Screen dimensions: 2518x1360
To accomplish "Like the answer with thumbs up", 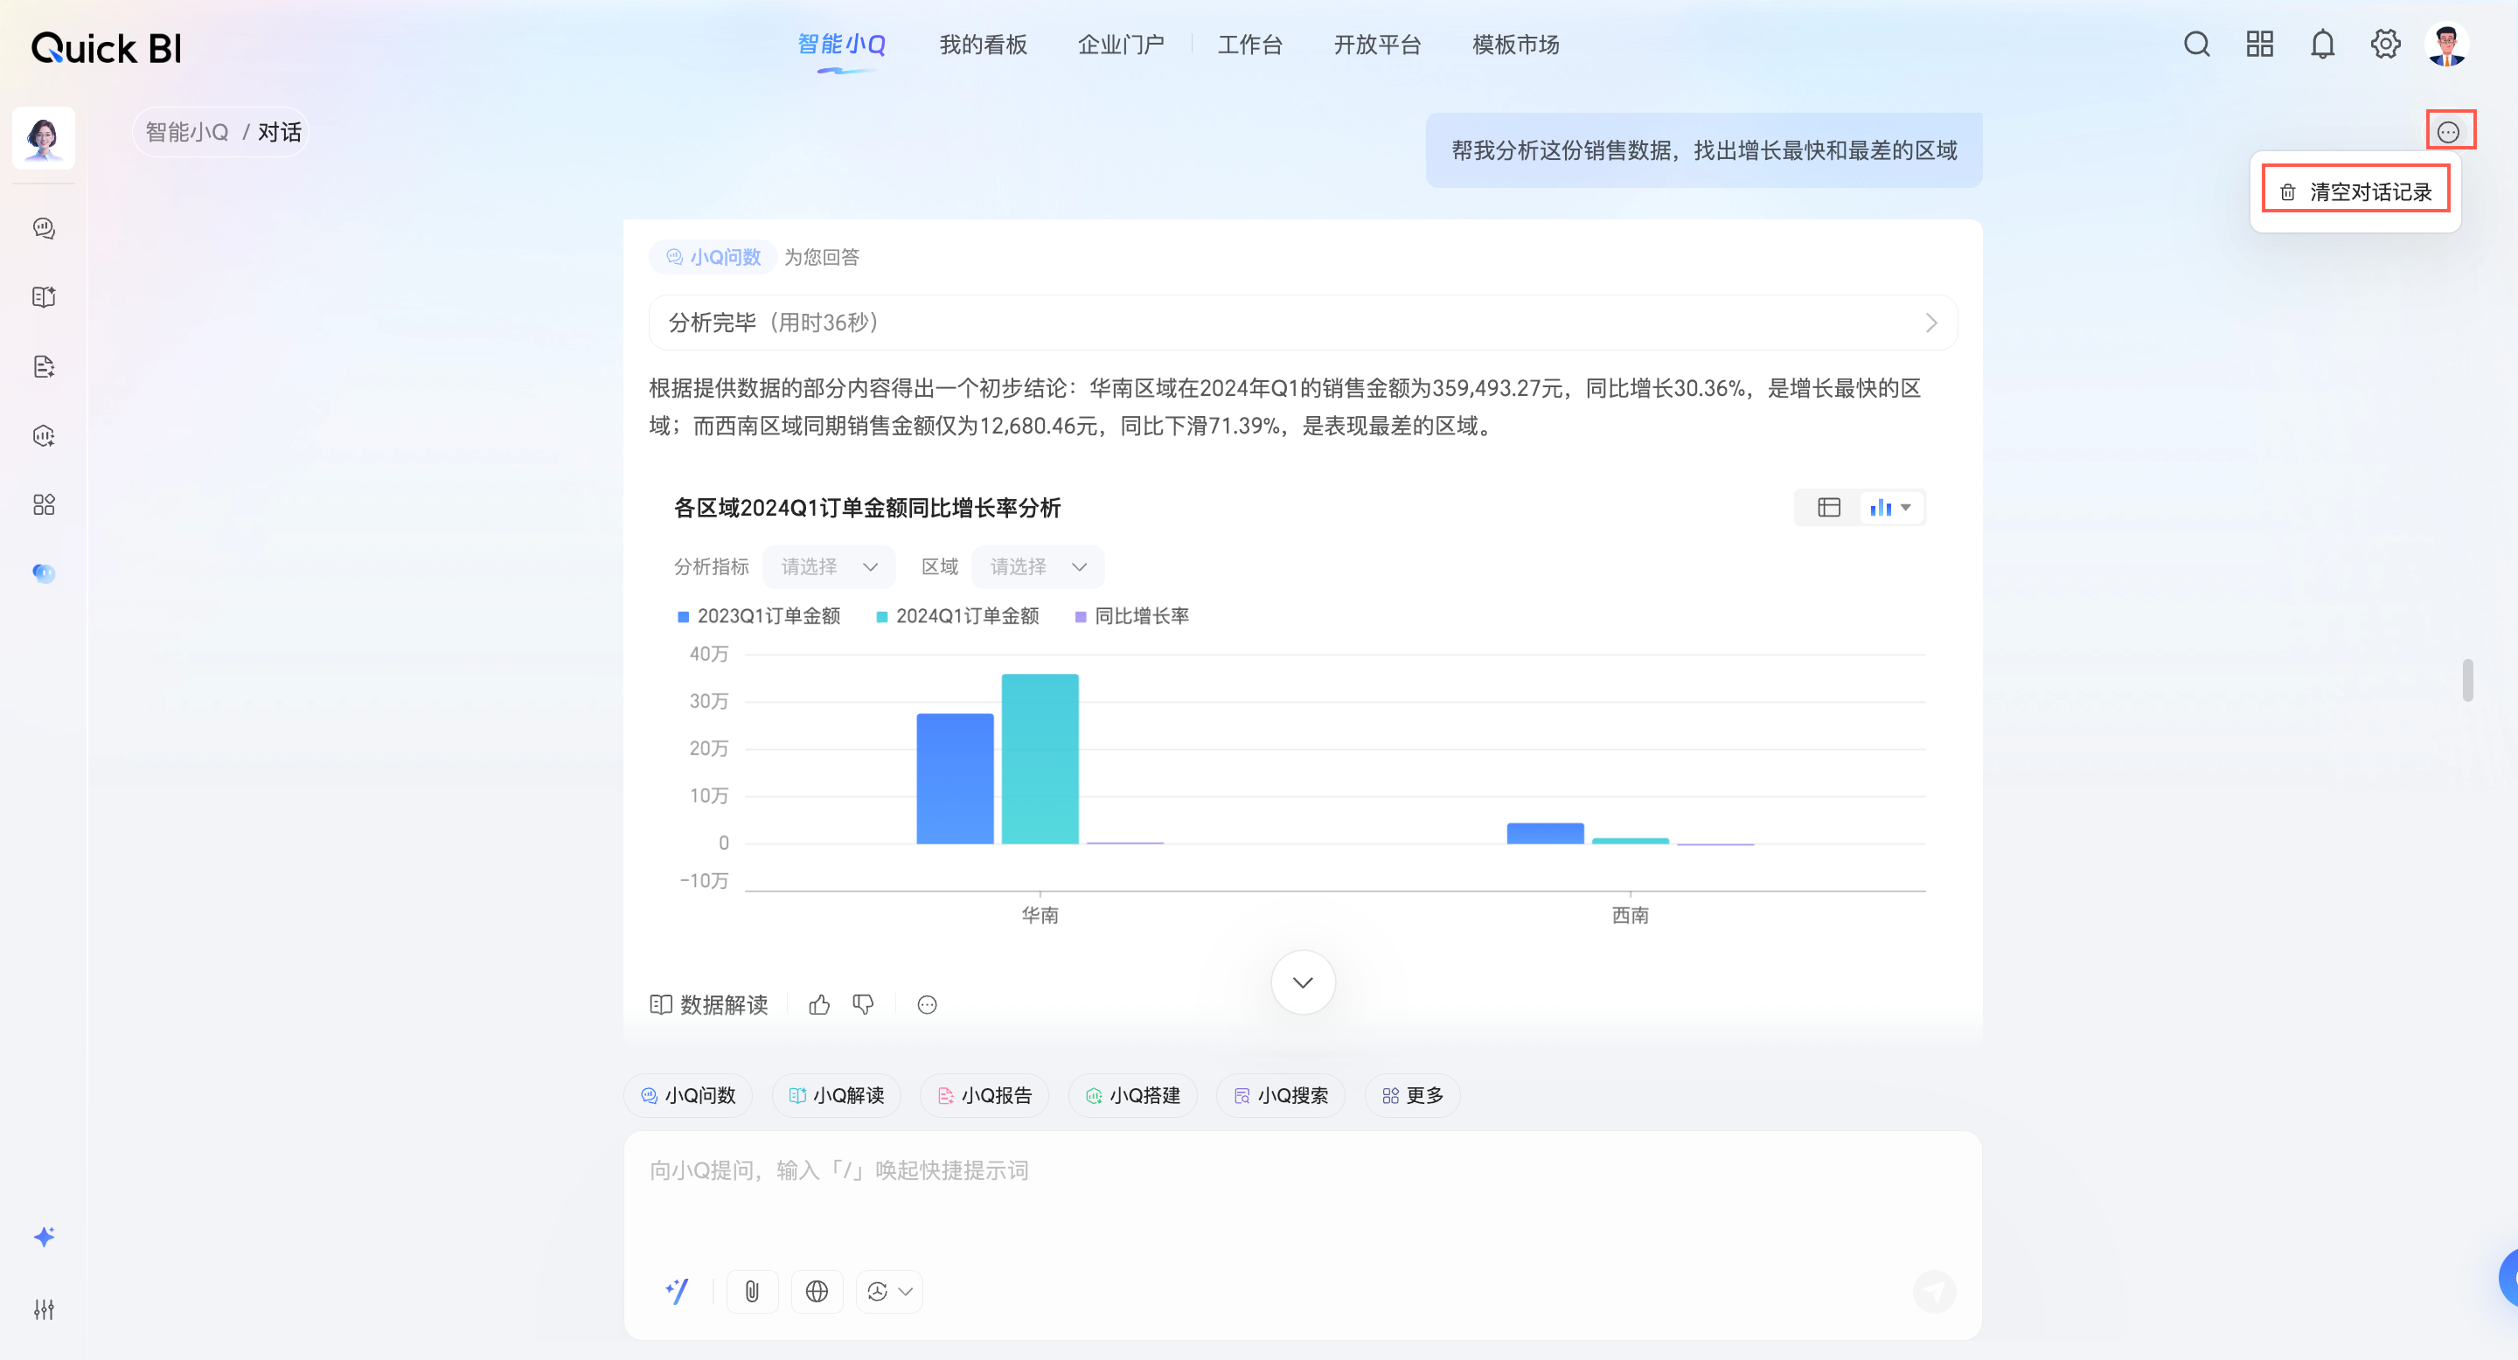I will click(819, 1004).
